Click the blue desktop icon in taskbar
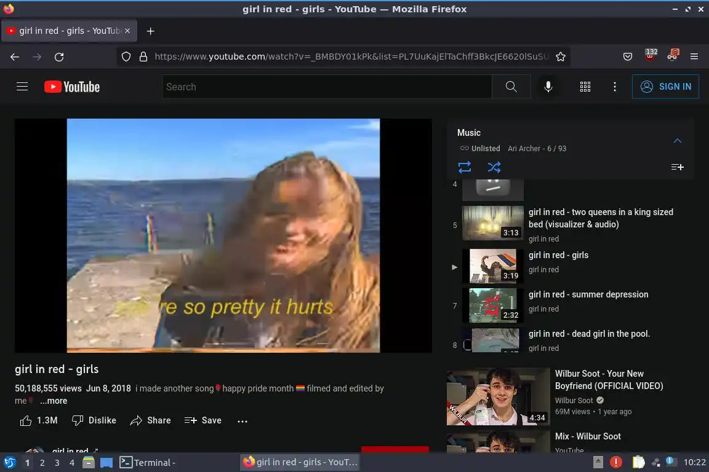This screenshot has height=472, width=709. pos(106,463)
